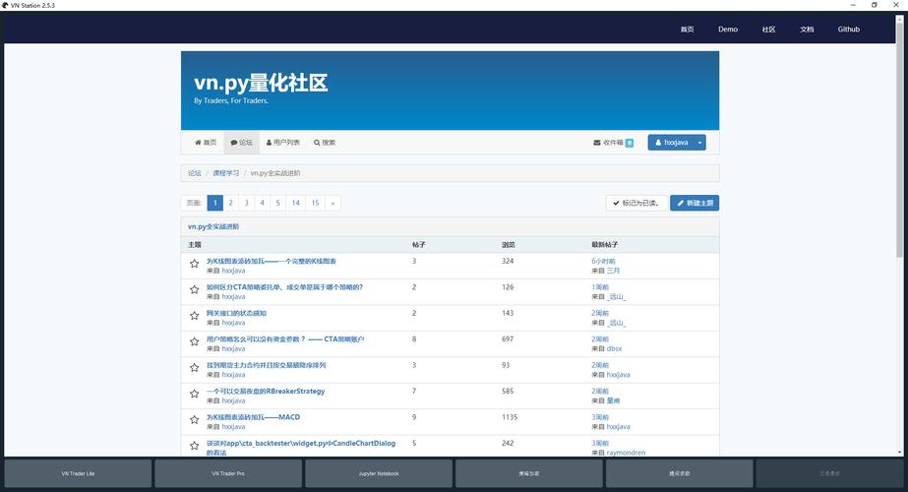This screenshot has width=908, height=492.
Task: Open topic 为K线图表添砖加瓦 MACD
Action: pyautogui.click(x=253, y=417)
